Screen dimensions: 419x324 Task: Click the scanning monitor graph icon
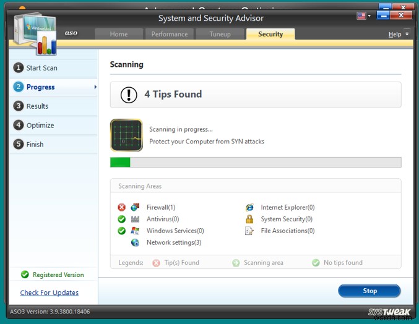(126, 135)
